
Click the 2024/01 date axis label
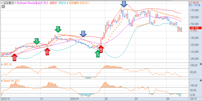click(x=75, y=99)
